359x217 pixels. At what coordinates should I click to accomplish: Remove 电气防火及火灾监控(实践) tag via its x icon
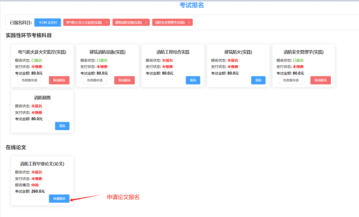tap(106, 23)
